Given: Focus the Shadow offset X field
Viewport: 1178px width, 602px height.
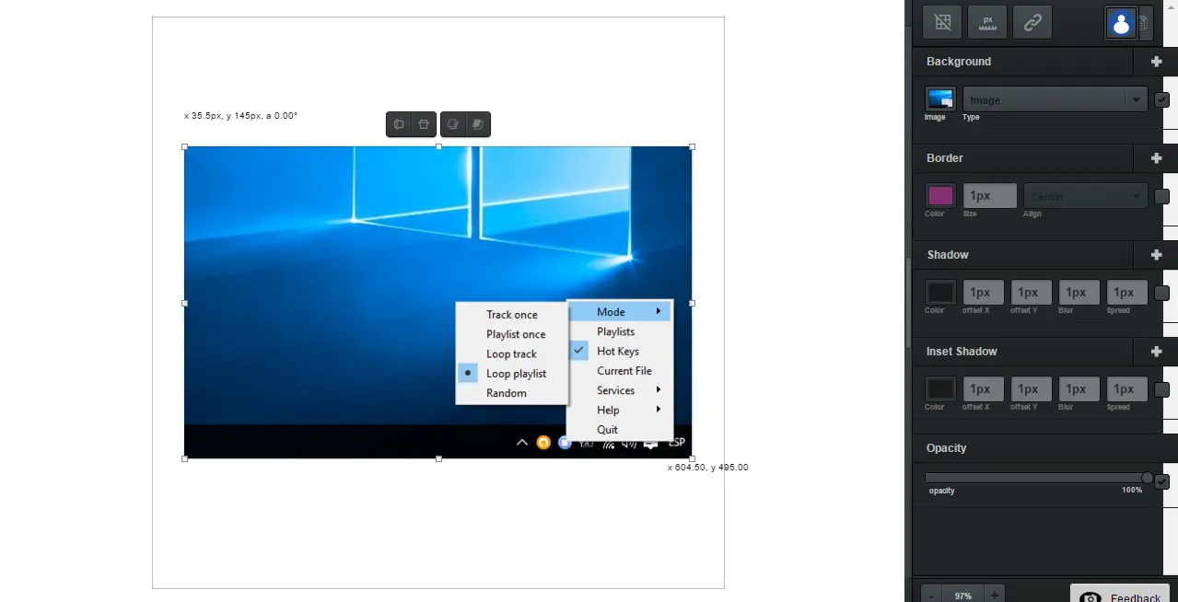Looking at the screenshot, I should click(x=983, y=293).
